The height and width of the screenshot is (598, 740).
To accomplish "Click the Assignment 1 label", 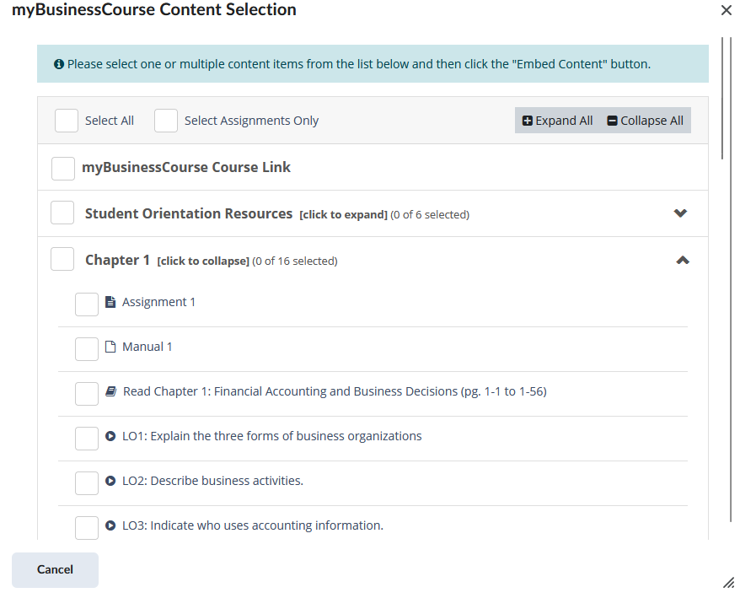I will [158, 302].
